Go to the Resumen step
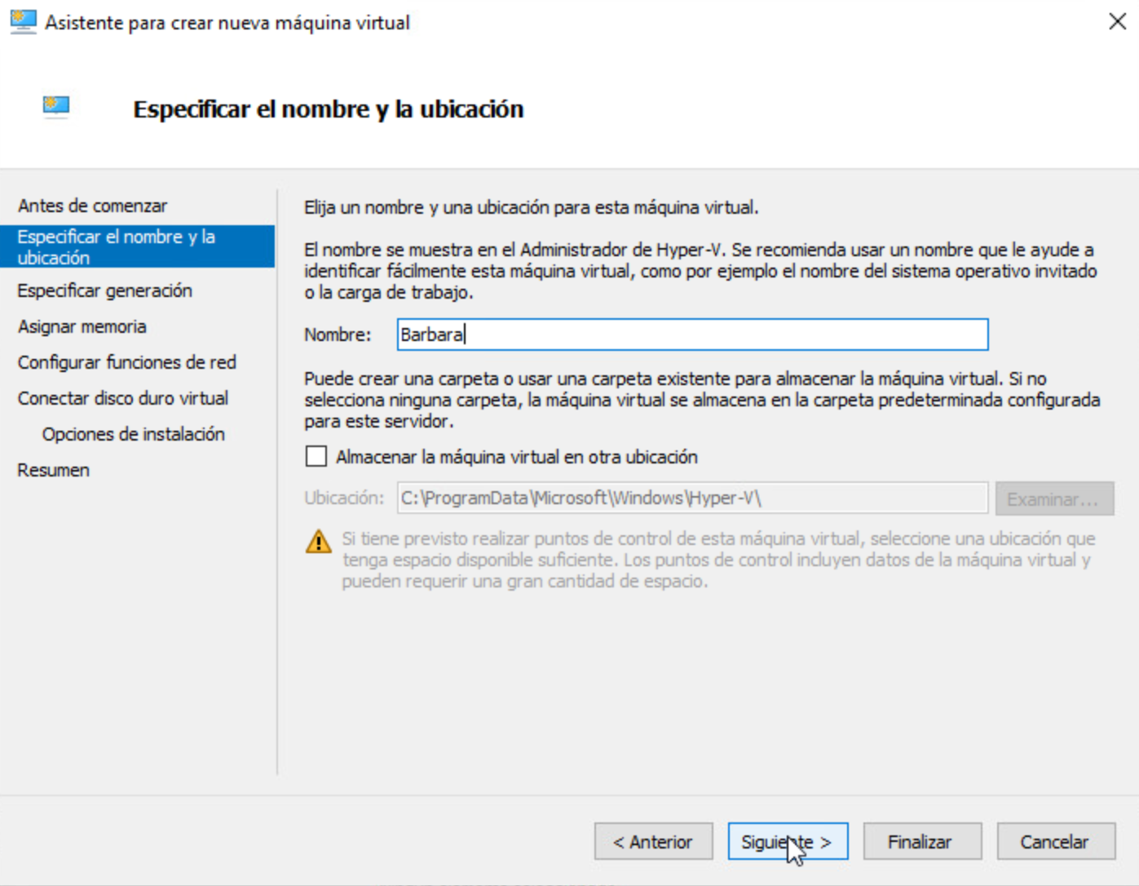 53,470
